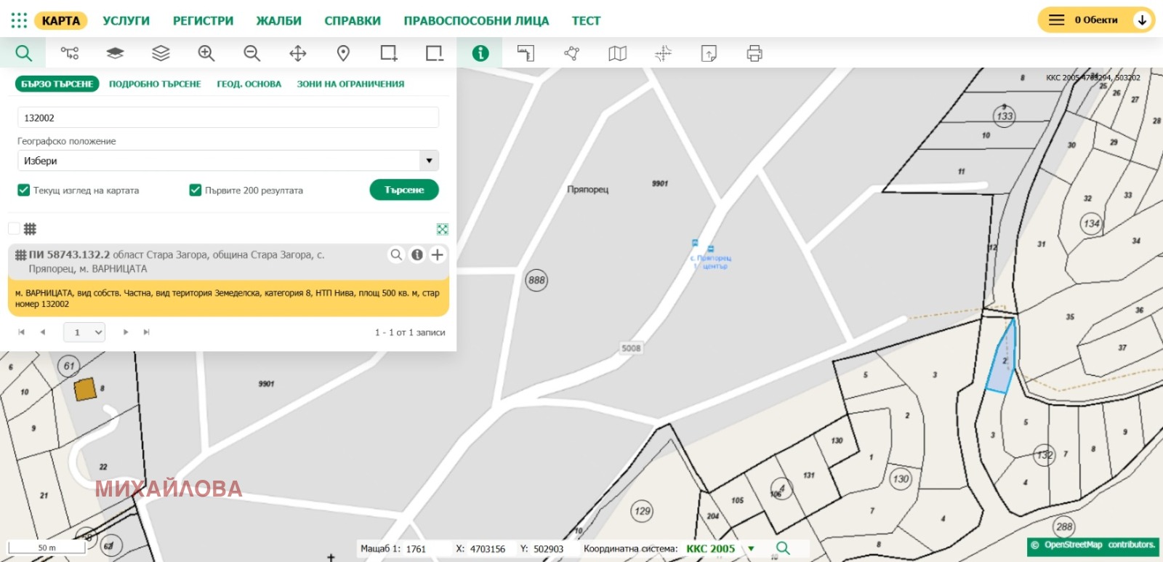The width and height of the screenshot is (1163, 562).
Task: Open the KKC 2005 coordinate system dropdown
Action: [751, 549]
